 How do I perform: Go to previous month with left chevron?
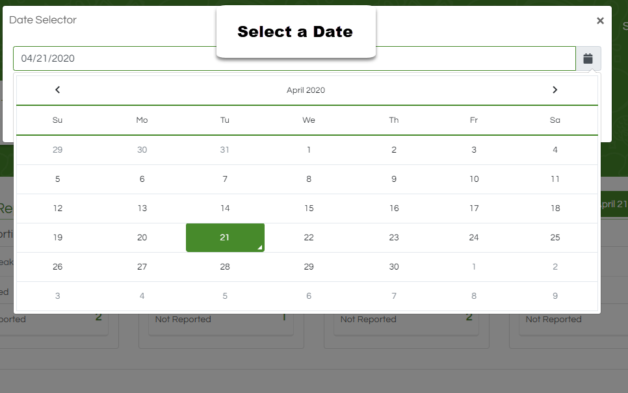[x=58, y=90]
